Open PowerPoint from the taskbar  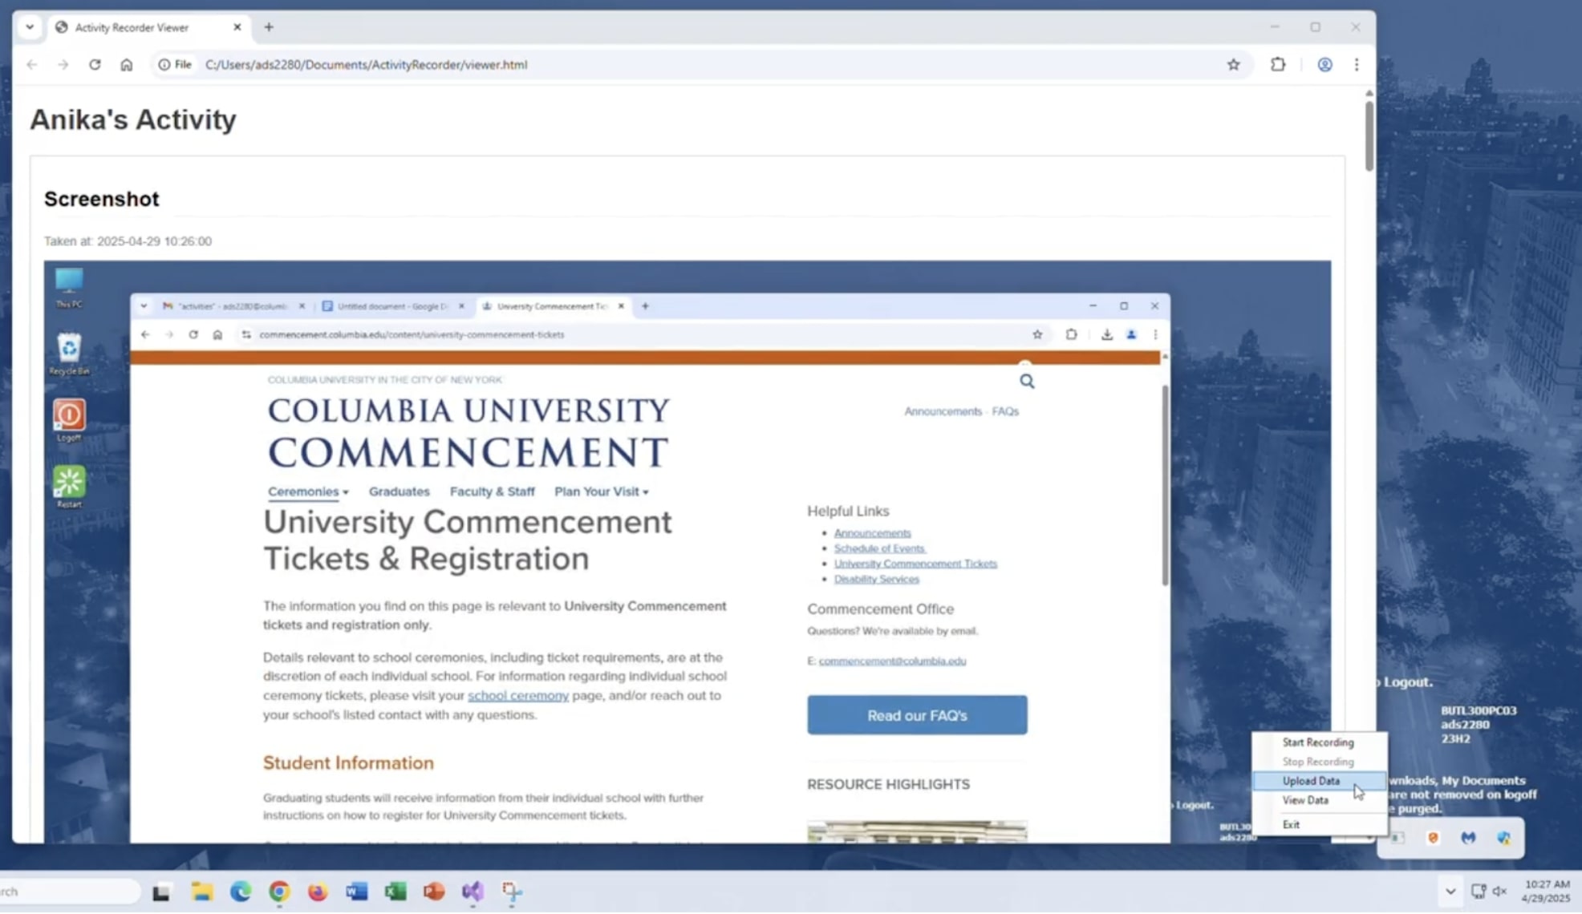pos(434,892)
